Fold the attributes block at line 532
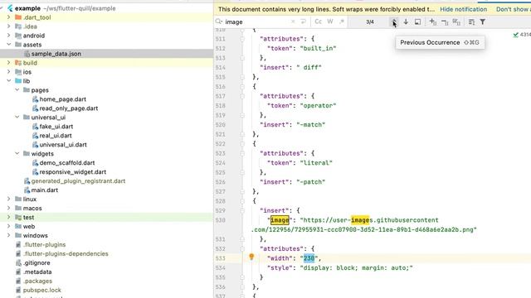 [x=242, y=248]
